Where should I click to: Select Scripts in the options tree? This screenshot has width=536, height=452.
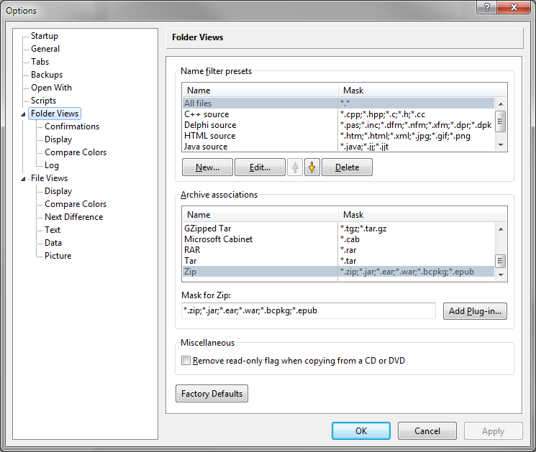point(43,101)
